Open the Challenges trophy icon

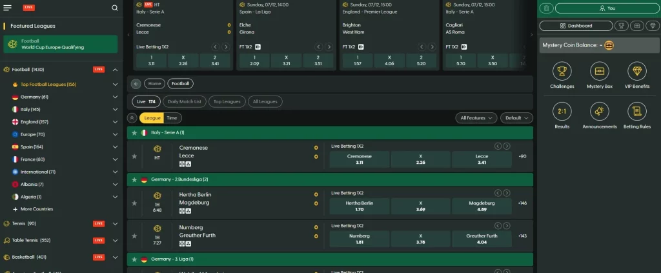point(562,71)
